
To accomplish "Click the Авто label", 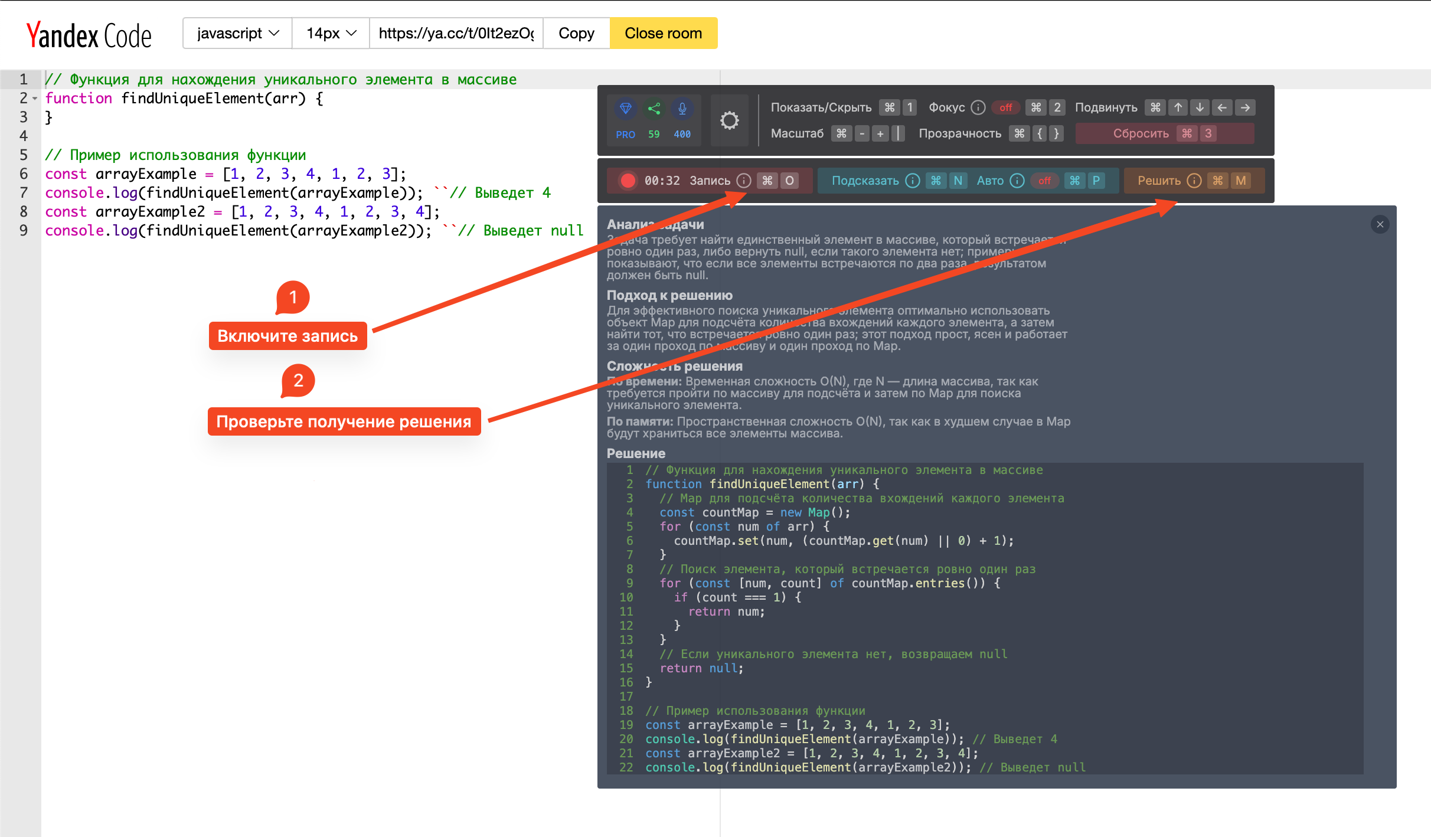I will (990, 181).
